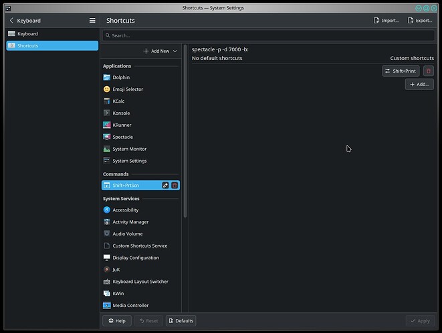Select the text "Custom Shortcuts Service"
The height and width of the screenshot is (333, 442).
click(140, 246)
